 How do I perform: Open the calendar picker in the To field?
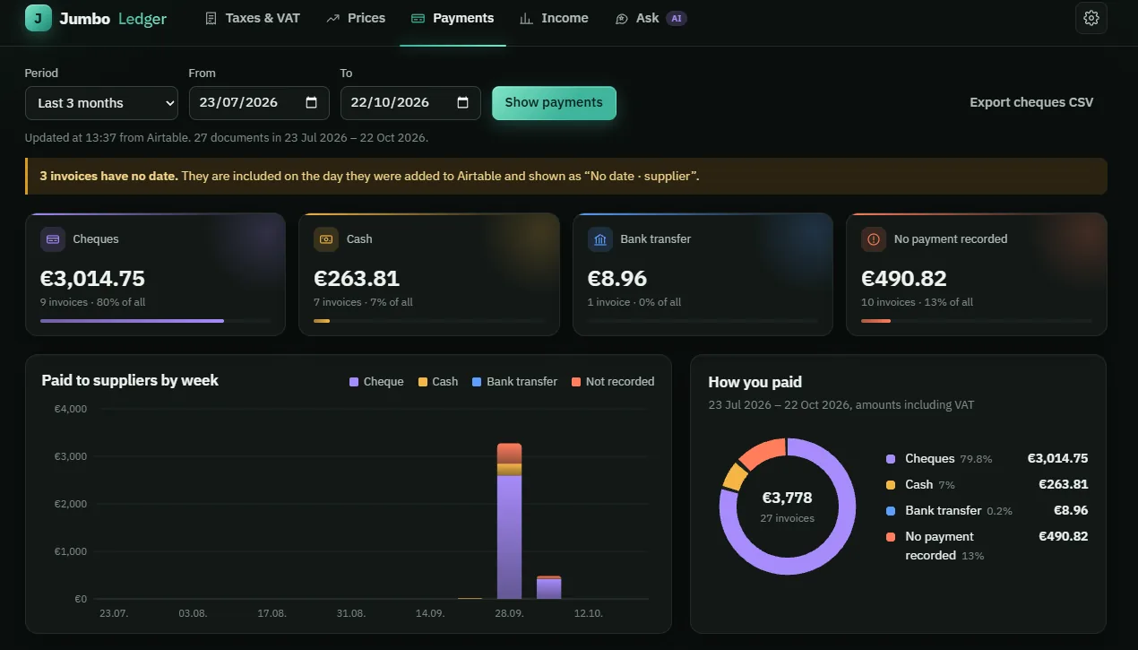(x=463, y=102)
